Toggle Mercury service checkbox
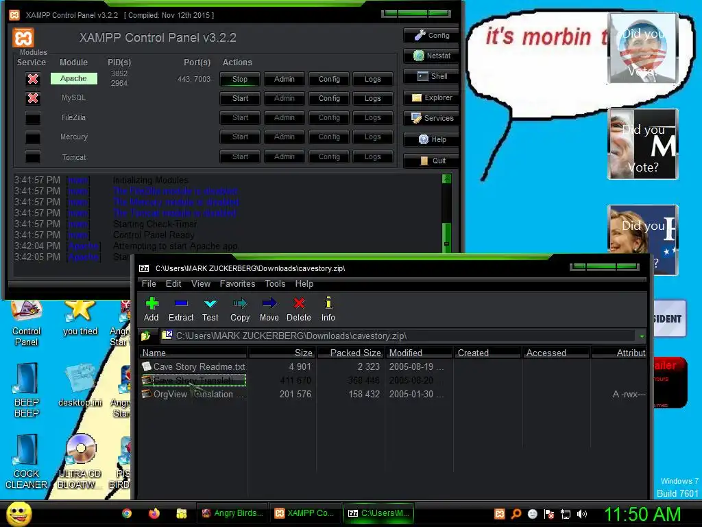 33,137
